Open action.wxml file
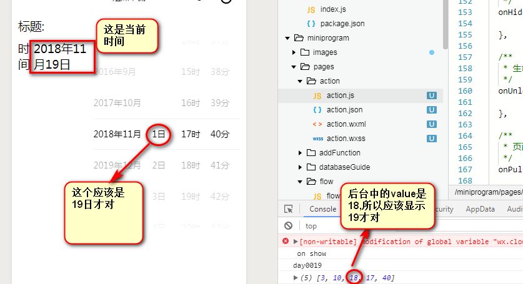 coord(346,124)
